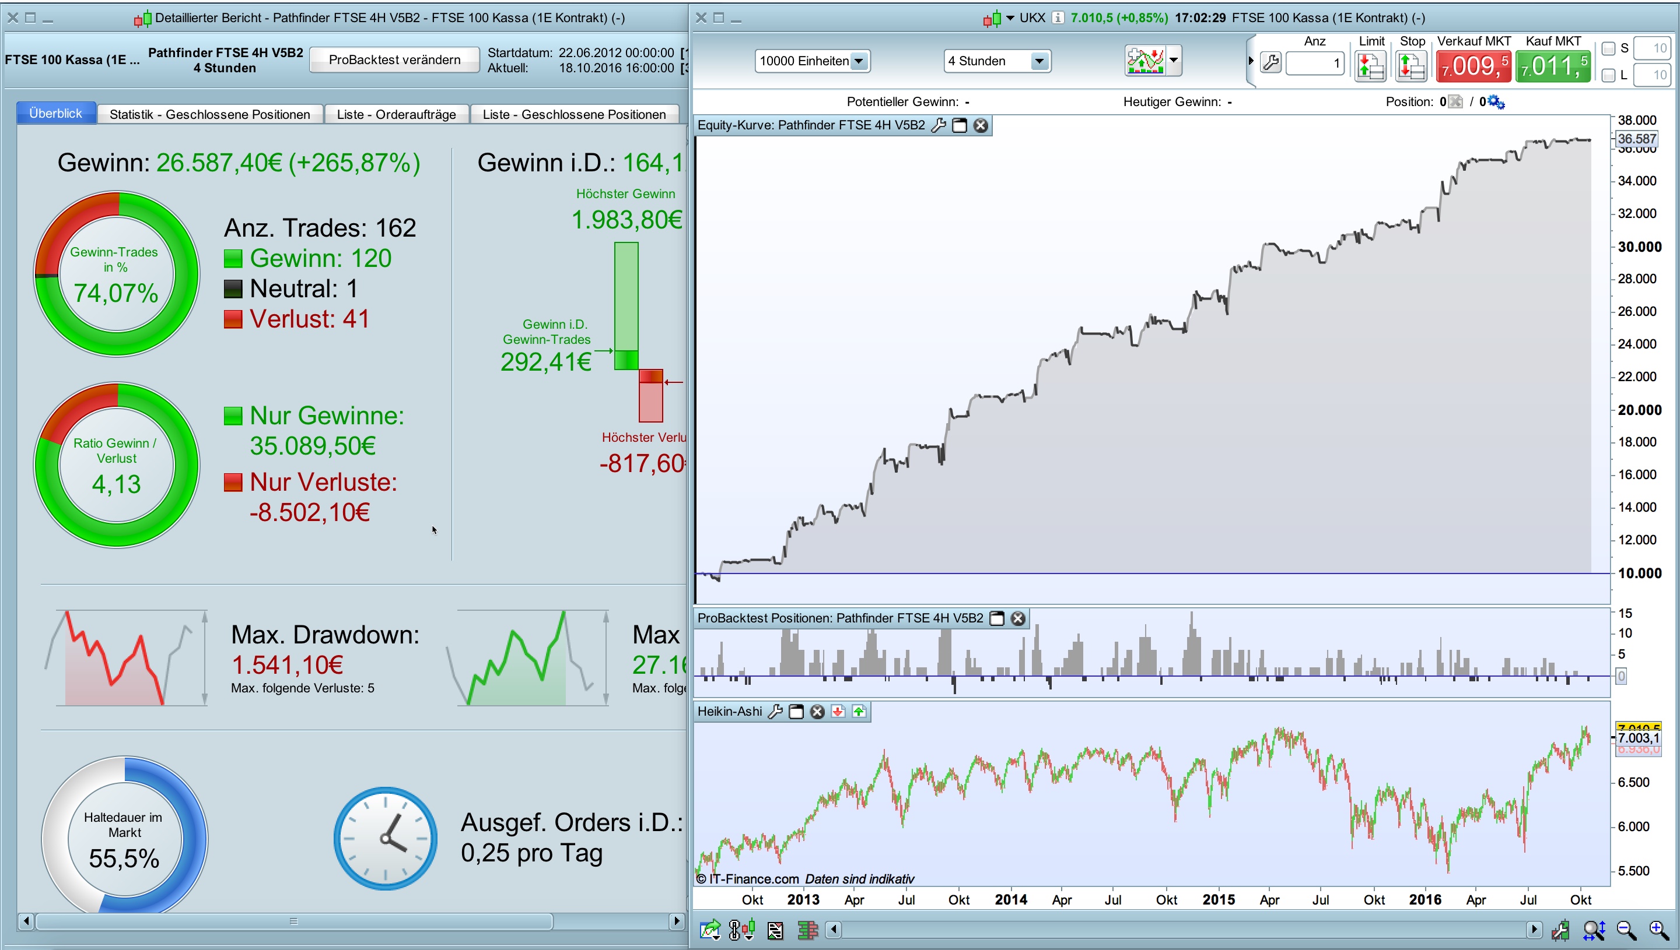Open Statistik - Geschlossene Positionen tab
Screen dimensions: 1680x950
click(209, 114)
